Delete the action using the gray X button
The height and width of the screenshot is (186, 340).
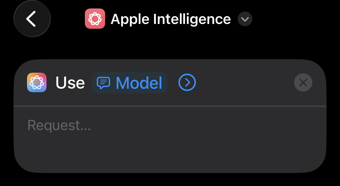303,83
